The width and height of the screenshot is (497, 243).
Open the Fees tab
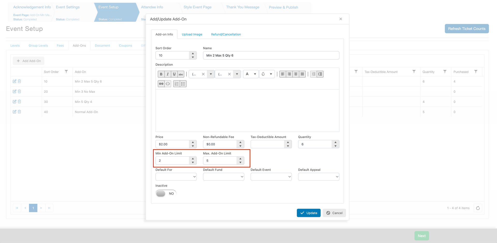point(60,46)
